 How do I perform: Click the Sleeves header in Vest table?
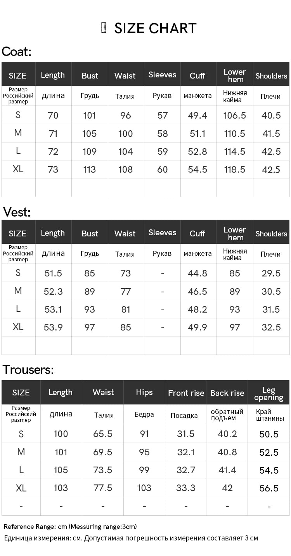tap(162, 233)
